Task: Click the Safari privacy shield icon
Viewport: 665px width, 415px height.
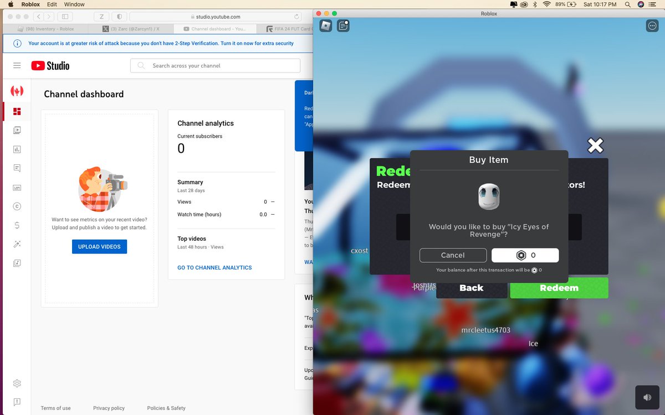Action: click(120, 17)
